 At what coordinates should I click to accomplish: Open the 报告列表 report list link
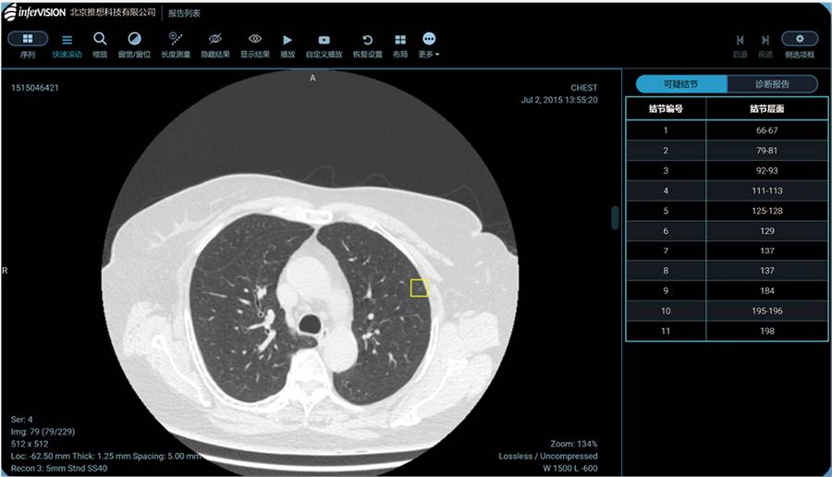point(184,13)
